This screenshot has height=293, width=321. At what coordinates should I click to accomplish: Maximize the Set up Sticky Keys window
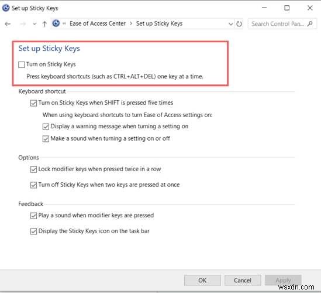[x=287, y=8]
